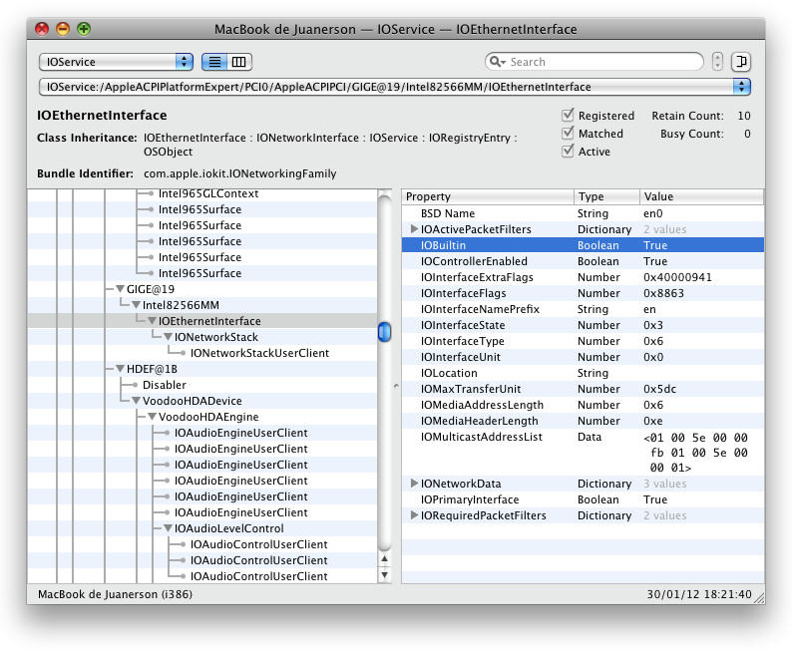792x656 pixels.
Task: Sort by the Type column header
Action: (606, 196)
